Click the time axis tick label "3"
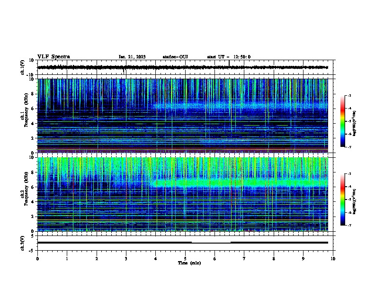The width and height of the screenshot is (375, 290). pyautogui.click(x=126, y=259)
